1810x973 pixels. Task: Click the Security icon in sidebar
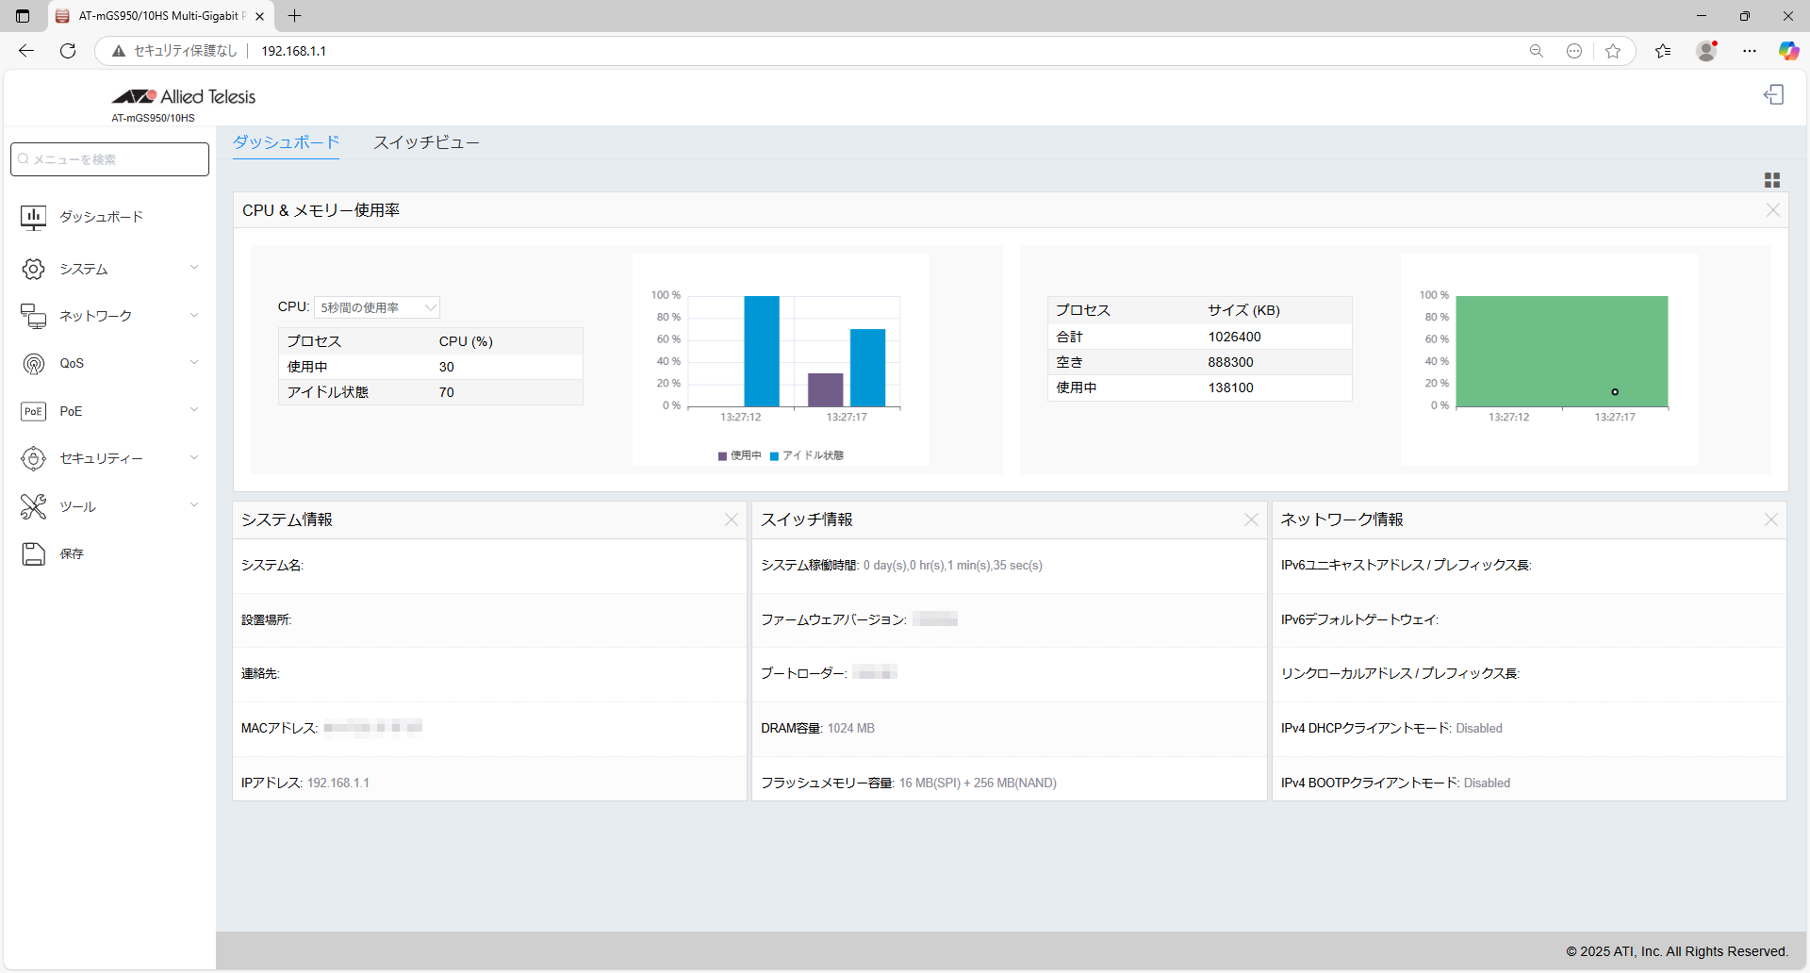[x=33, y=459]
